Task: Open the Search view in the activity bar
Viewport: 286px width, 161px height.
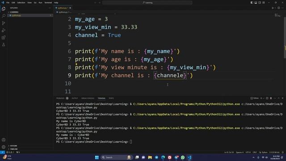Action: pos(4,16)
